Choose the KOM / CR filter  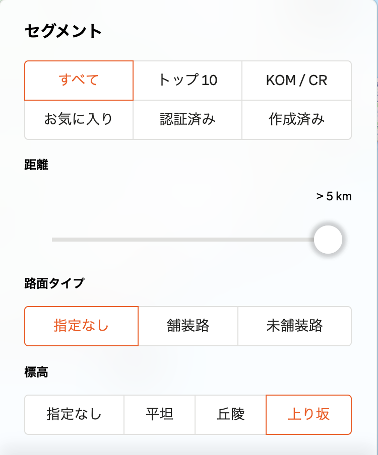click(296, 81)
